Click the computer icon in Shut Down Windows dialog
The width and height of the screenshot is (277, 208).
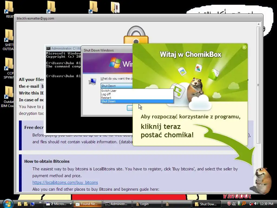(93, 81)
